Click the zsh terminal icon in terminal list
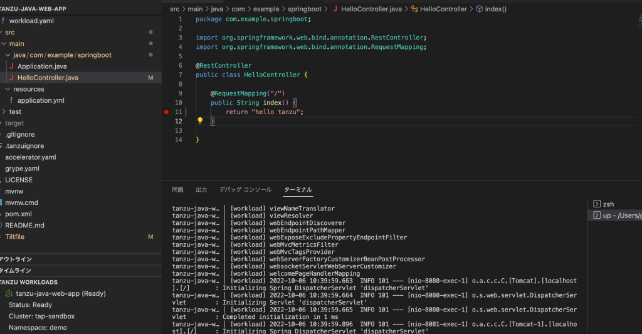The image size is (642, 334). tap(596, 204)
